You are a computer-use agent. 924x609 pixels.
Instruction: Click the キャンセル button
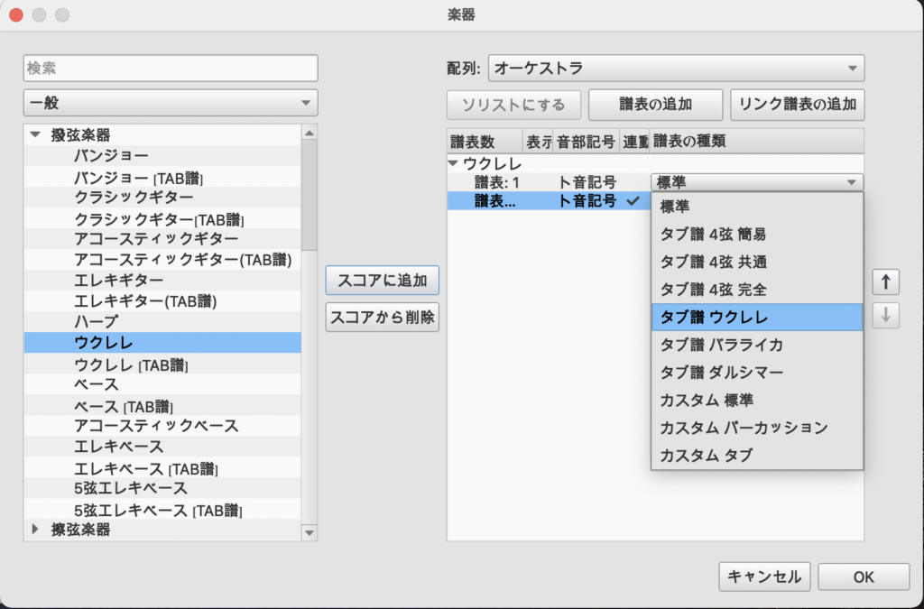click(x=764, y=577)
